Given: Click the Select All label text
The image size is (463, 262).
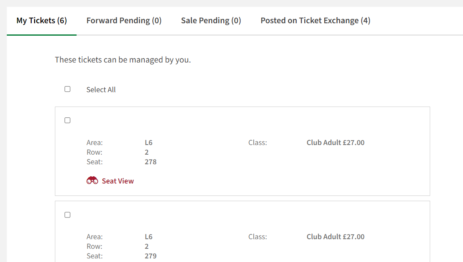Looking at the screenshot, I should [x=101, y=90].
